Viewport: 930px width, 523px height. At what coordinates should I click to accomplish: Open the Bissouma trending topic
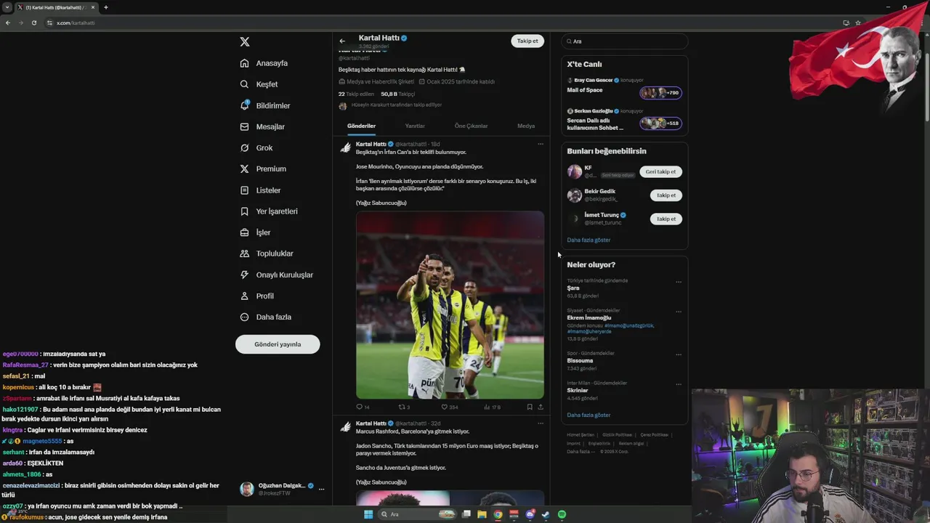click(x=580, y=360)
